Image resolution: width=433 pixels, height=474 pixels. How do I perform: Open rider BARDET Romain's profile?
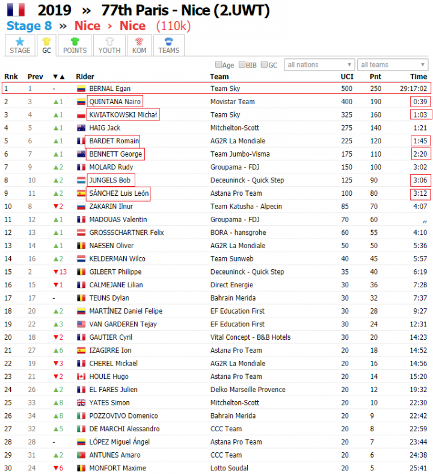click(x=114, y=141)
